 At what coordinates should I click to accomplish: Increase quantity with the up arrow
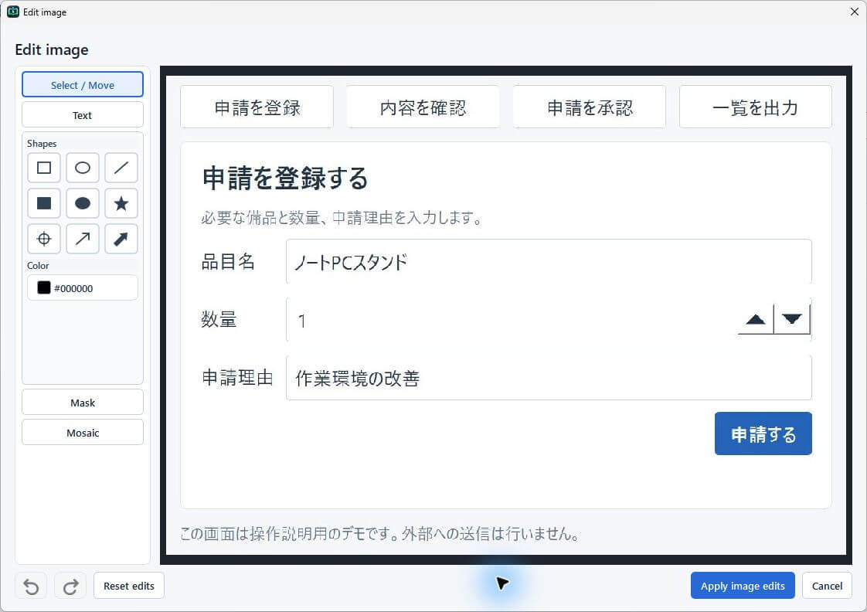point(755,319)
